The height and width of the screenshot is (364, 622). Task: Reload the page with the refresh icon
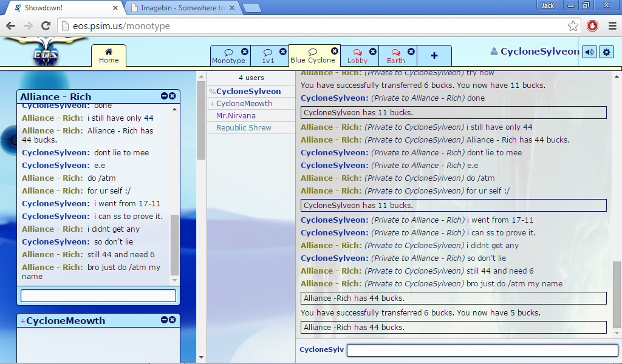click(46, 26)
